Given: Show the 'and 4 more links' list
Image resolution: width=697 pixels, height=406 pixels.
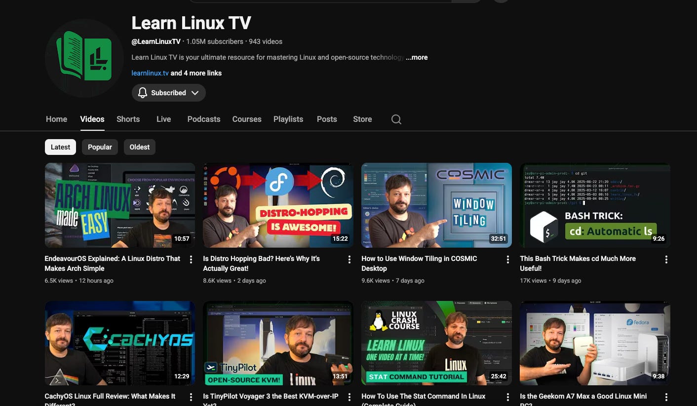Looking at the screenshot, I should click(x=196, y=73).
